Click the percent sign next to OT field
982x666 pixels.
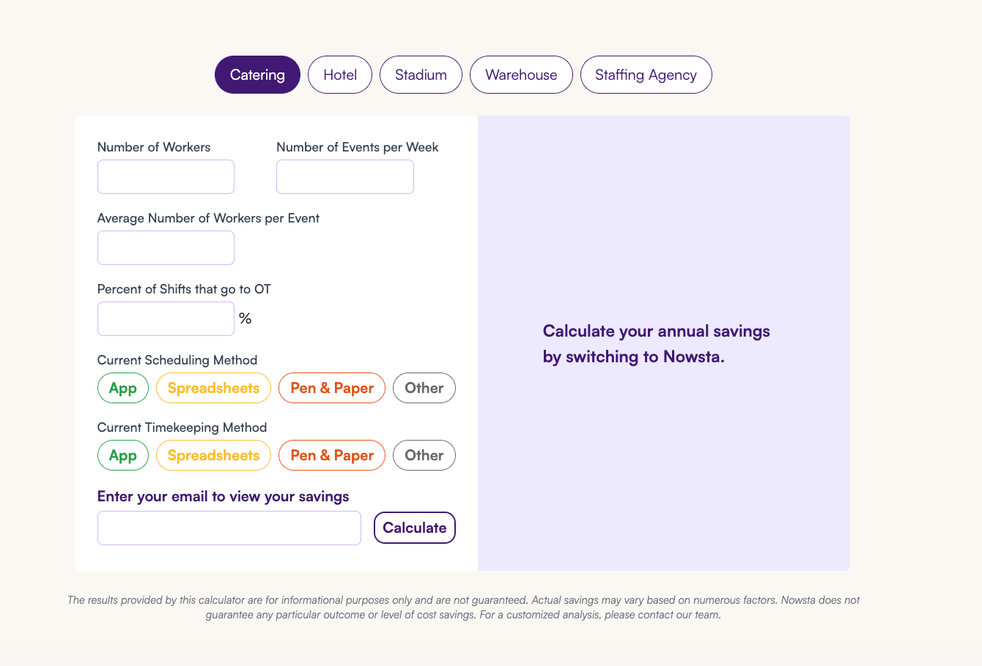(245, 318)
